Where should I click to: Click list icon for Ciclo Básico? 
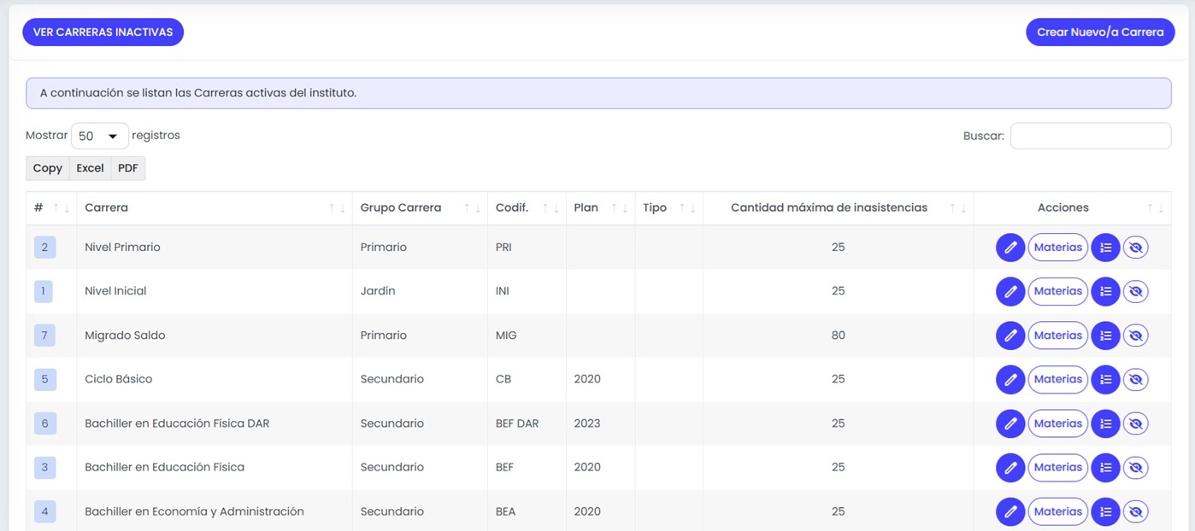tap(1105, 379)
